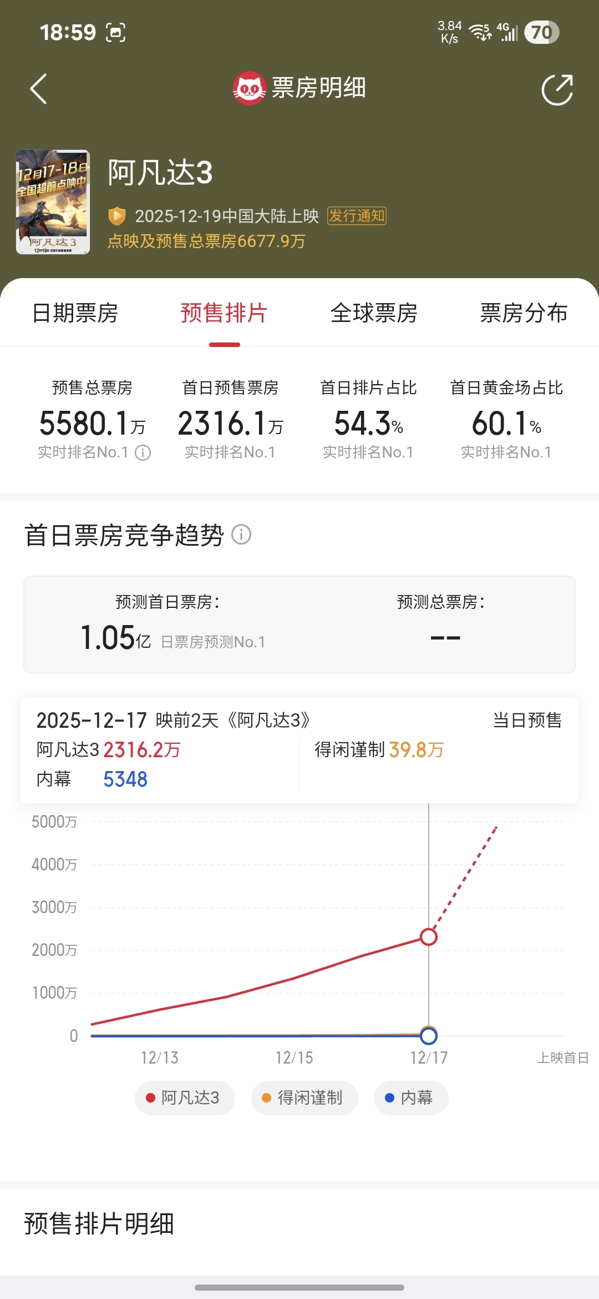This screenshot has width=599, height=1299.
Task: Tap 首日预售票房 2316.1万 value
Action: 230,424
